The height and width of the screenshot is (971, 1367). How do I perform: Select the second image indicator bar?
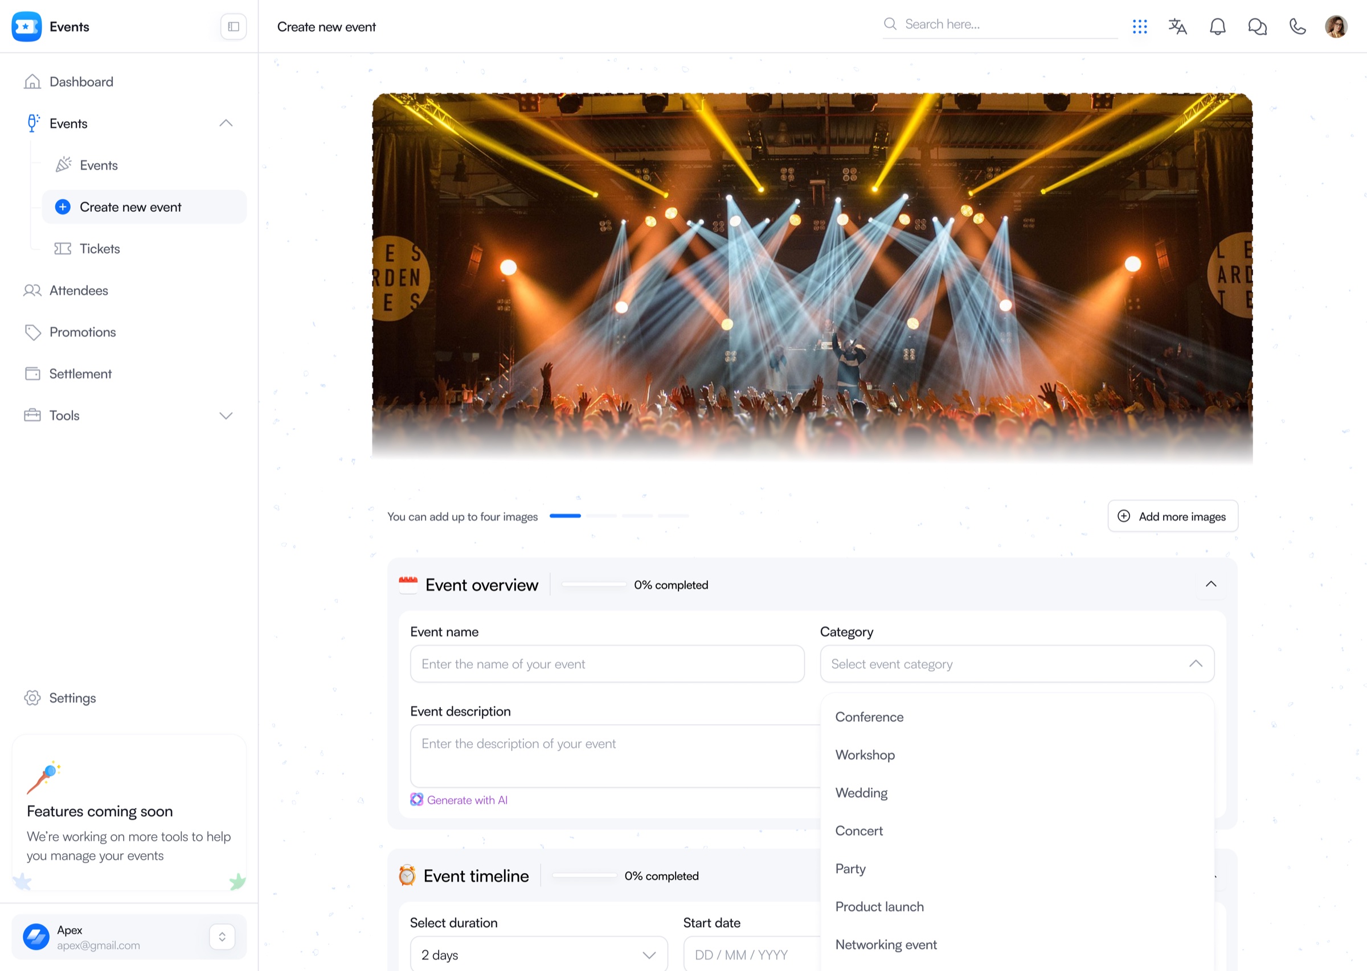(x=601, y=516)
